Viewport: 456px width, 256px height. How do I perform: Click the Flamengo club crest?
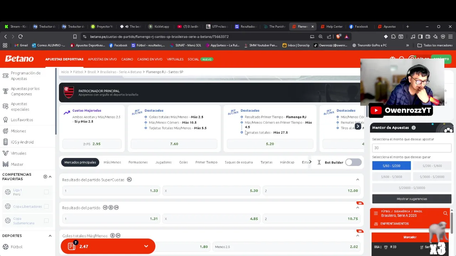coord(69,92)
